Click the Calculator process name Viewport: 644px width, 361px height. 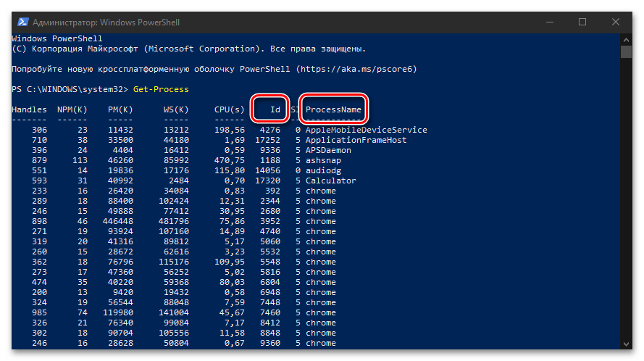(330, 180)
